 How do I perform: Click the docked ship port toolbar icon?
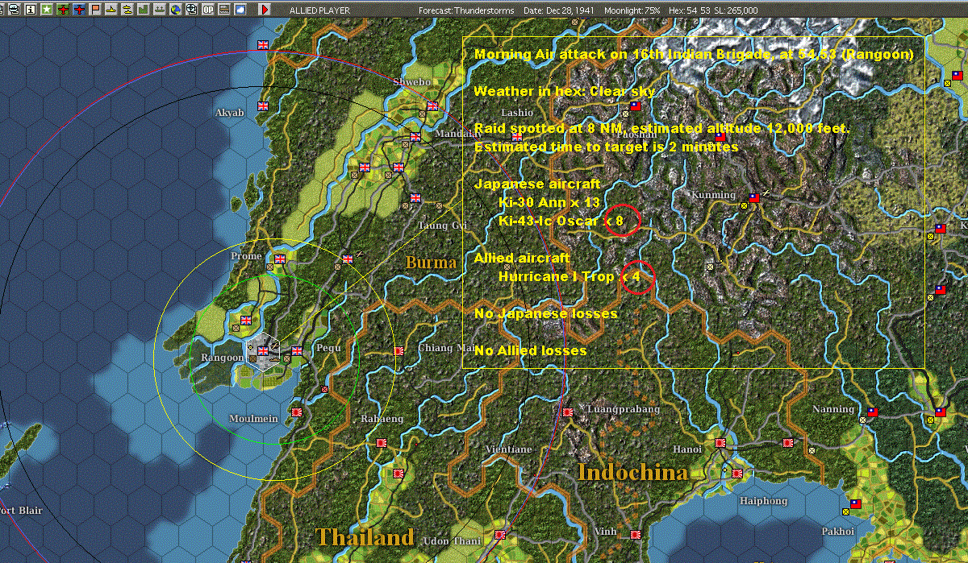click(x=159, y=10)
